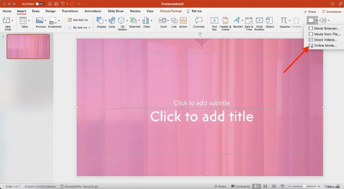Open the Picture Format tab

click(x=171, y=11)
